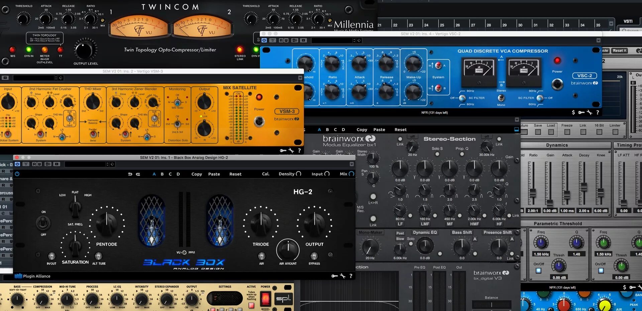The image size is (642, 311).
Task: Click VSTI tab at top right
Action: (x=628, y=21)
